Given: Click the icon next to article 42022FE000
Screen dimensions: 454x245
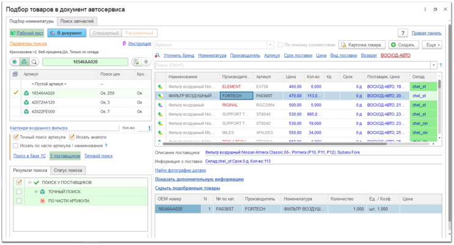Looking at the screenshot, I should tap(26, 112).
